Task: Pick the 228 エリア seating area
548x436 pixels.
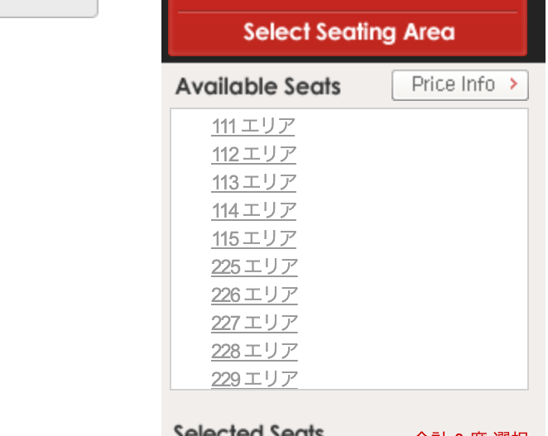Action: coord(254,352)
